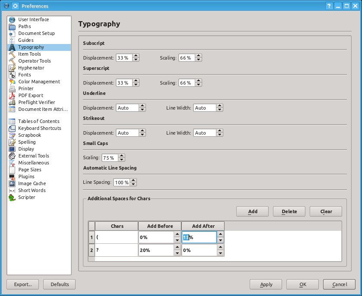This screenshot has height=296, width=362.
Task: Open the Fonts preferences section
Action: point(24,75)
